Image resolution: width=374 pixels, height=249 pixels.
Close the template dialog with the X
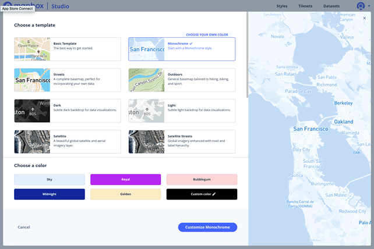click(x=365, y=18)
